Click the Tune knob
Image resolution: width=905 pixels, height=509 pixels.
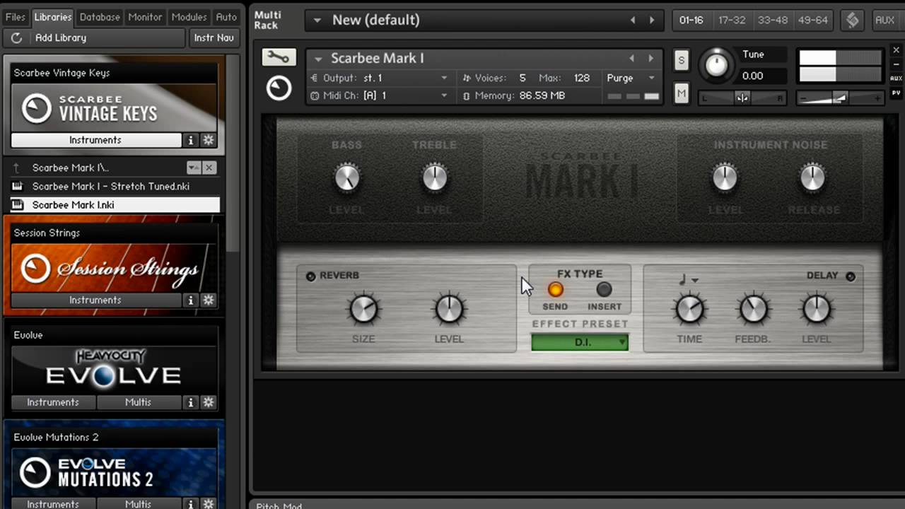717,65
